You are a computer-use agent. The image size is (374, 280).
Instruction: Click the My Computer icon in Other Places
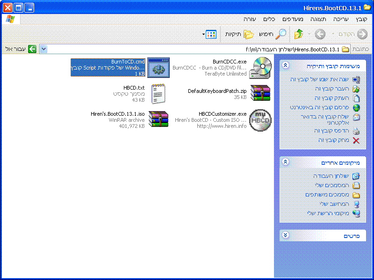[356, 204]
